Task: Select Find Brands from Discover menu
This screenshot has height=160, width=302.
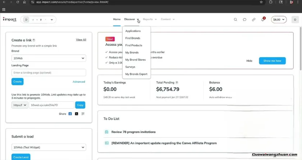Action: [x=133, y=38]
